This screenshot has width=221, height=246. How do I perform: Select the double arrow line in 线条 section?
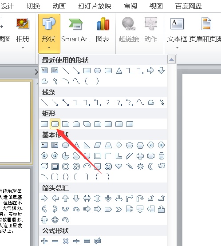(66, 103)
